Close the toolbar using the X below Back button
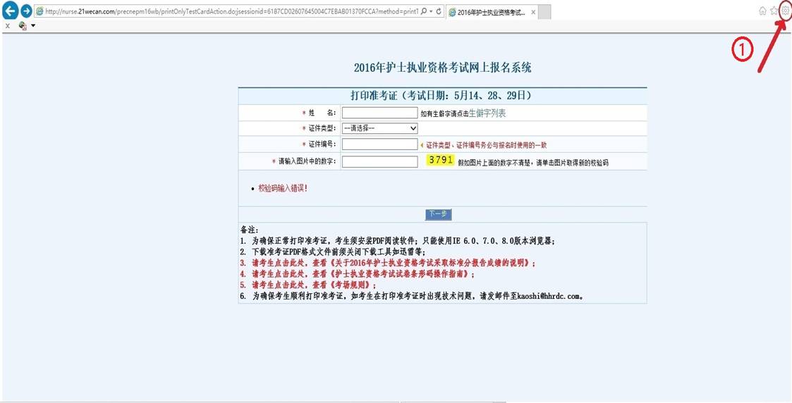The width and height of the screenshot is (792, 403). pos(7,26)
